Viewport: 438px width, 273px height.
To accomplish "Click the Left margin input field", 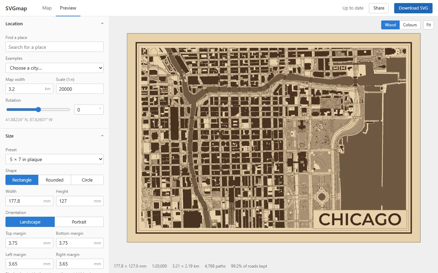I will [29, 264].
